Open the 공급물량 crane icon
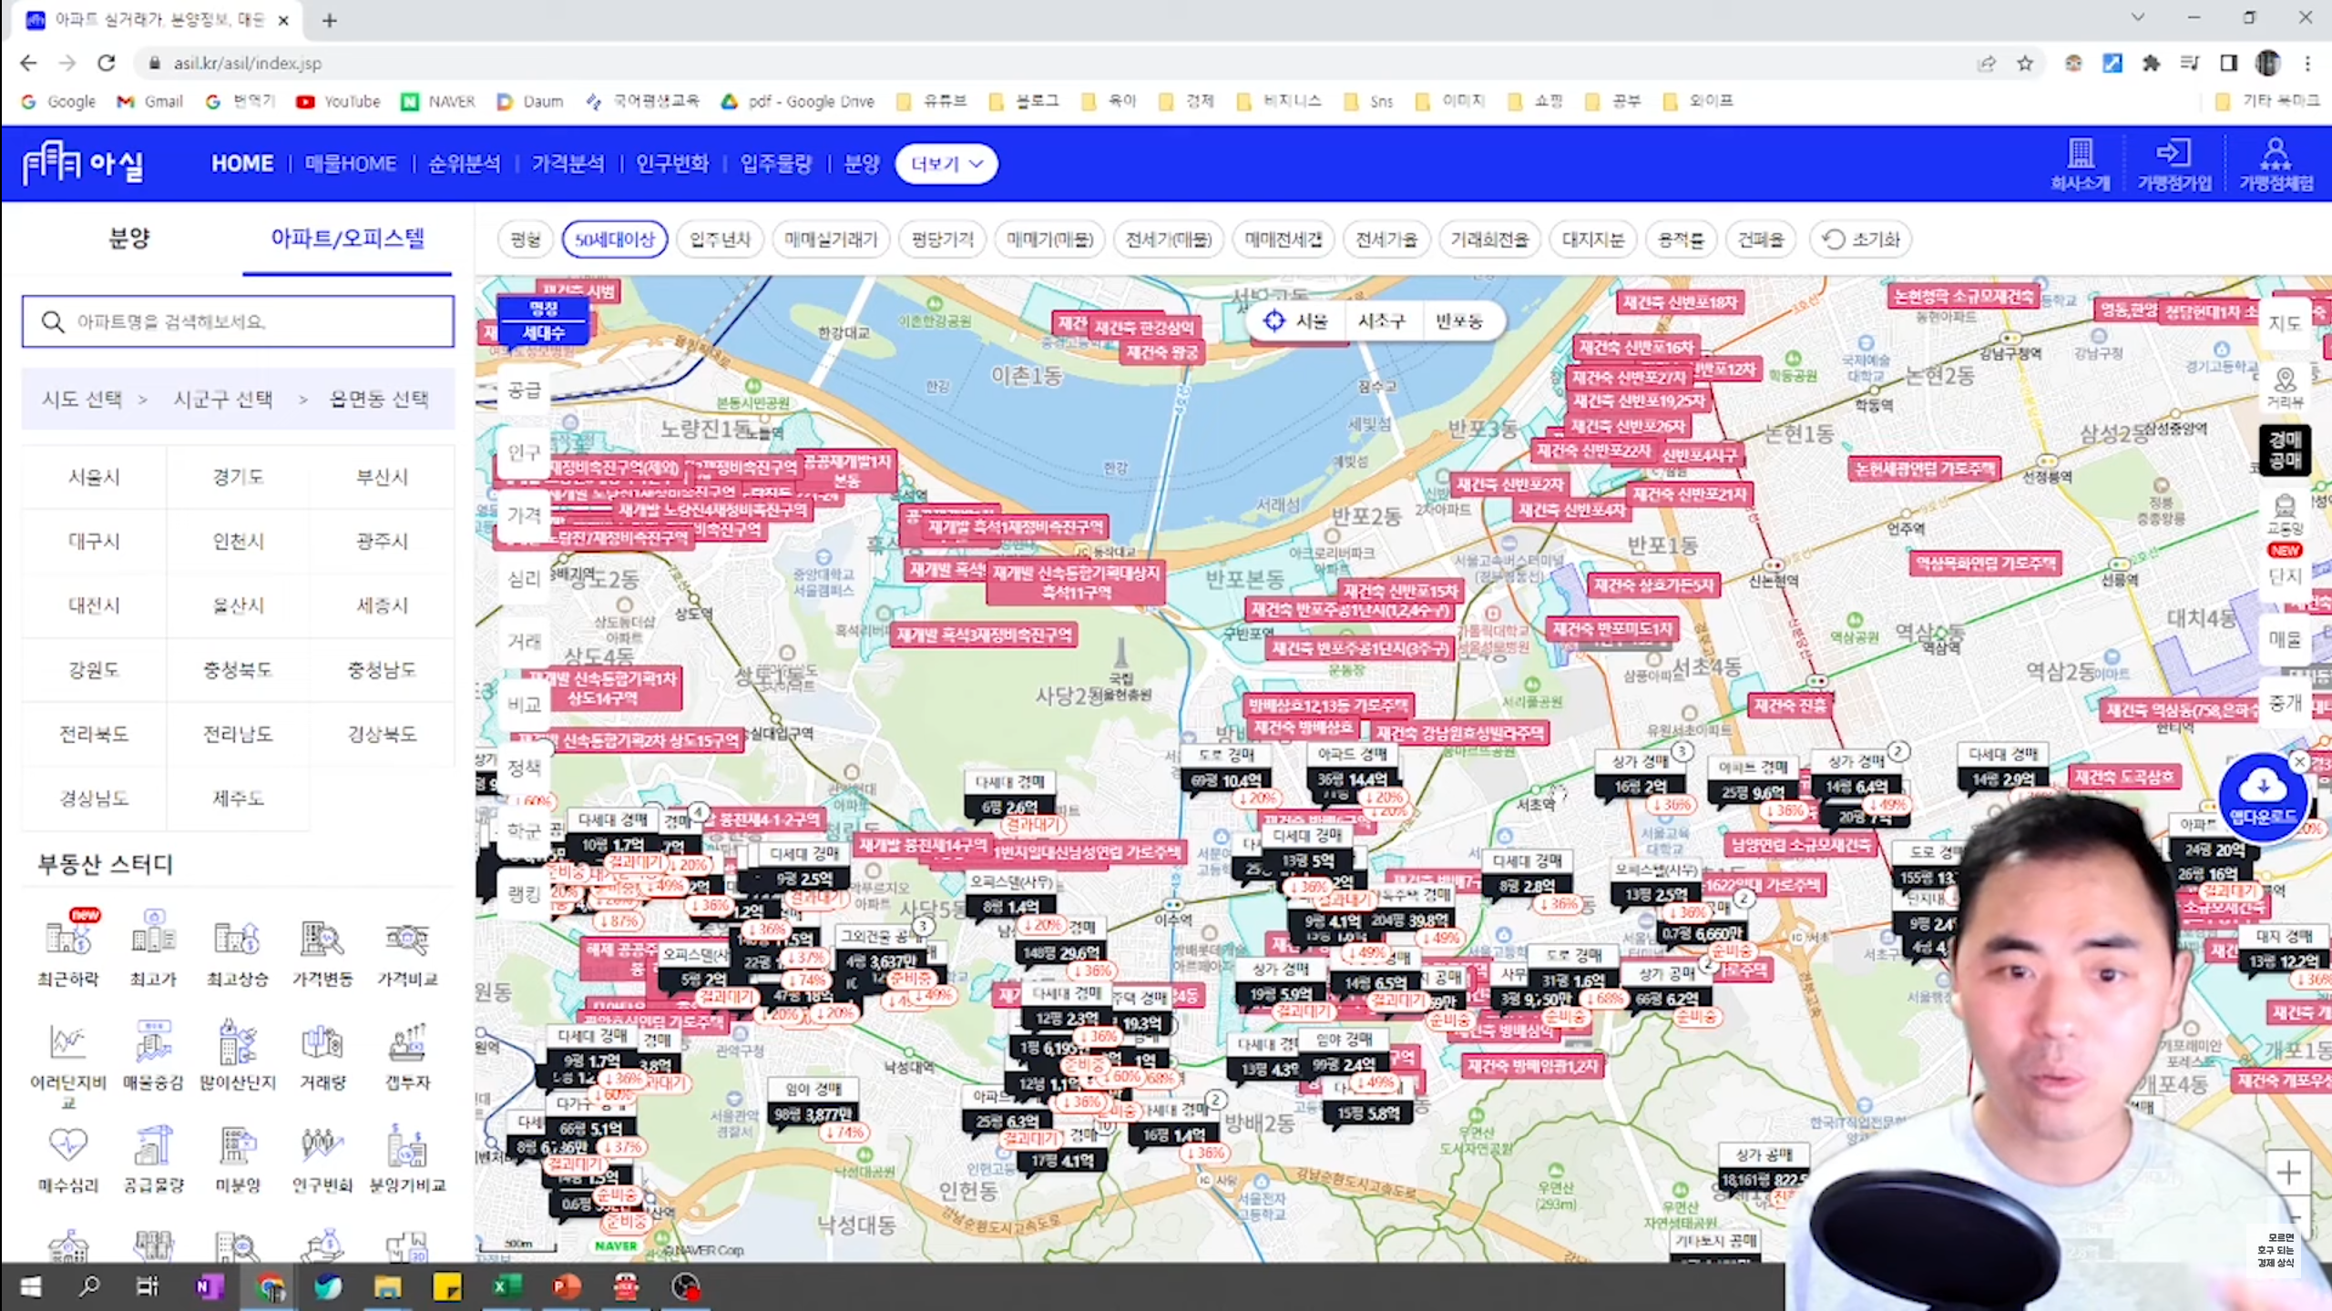This screenshot has height=1311, width=2332. point(153,1147)
